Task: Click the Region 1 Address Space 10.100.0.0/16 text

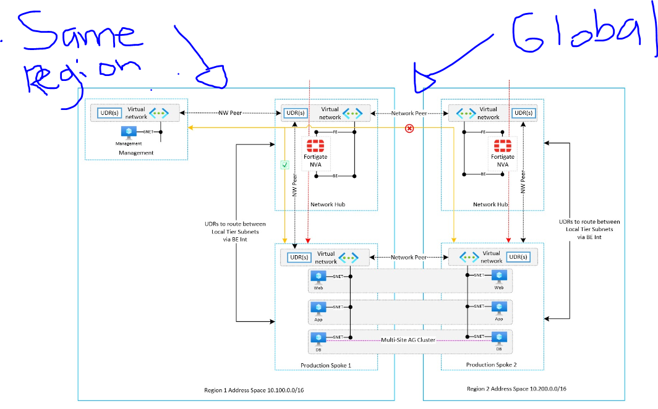Action: coord(254,389)
